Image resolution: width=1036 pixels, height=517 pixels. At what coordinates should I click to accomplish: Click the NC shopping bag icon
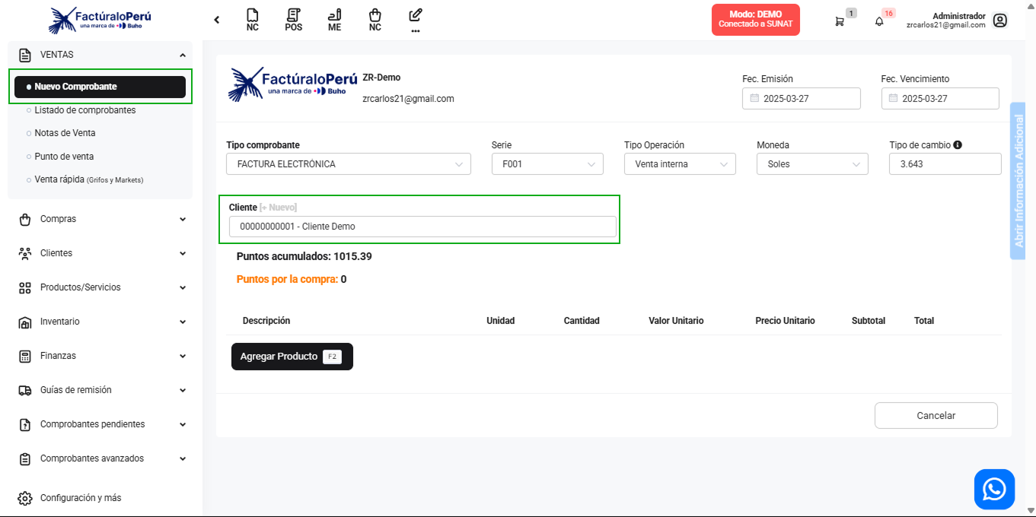[375, 19]
